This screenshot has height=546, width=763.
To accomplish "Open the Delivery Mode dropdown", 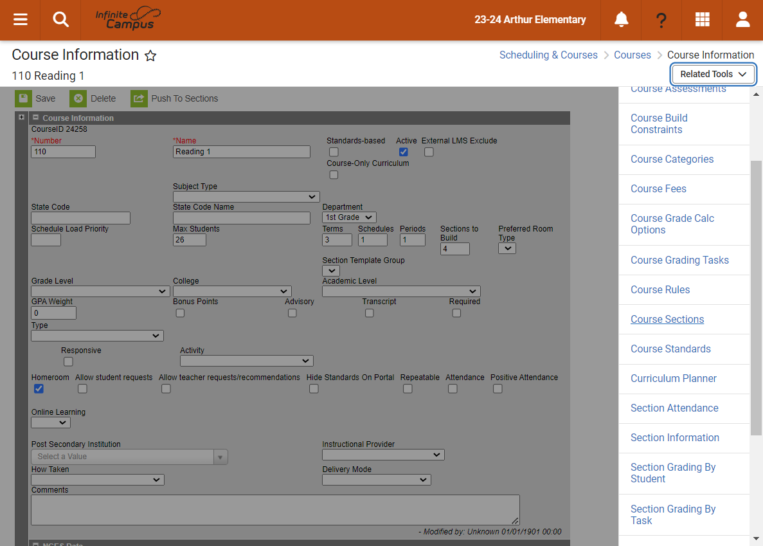I will pos(376,480).
